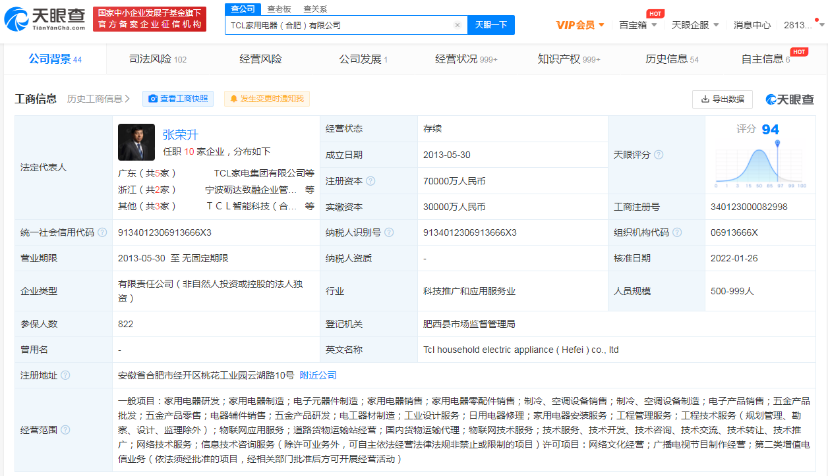Open the 公司背景 tab

55,59
